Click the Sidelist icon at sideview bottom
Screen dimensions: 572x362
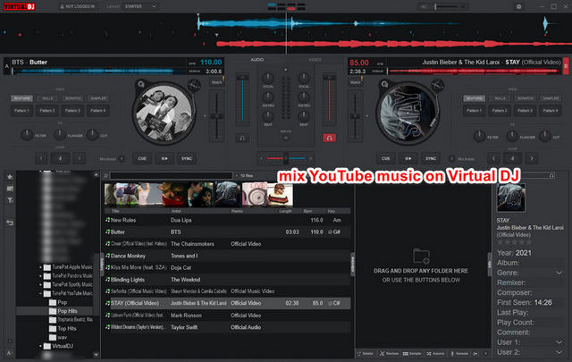click(x=359, y=353)
